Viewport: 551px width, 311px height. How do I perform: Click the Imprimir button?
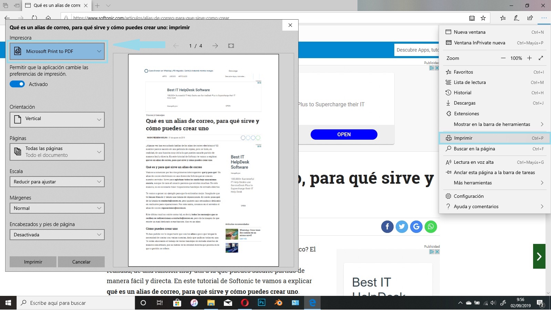click(x=33, y=262)
